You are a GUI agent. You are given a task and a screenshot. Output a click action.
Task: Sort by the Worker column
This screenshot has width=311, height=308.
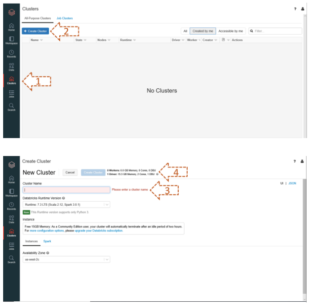click(x=194, y=40)
